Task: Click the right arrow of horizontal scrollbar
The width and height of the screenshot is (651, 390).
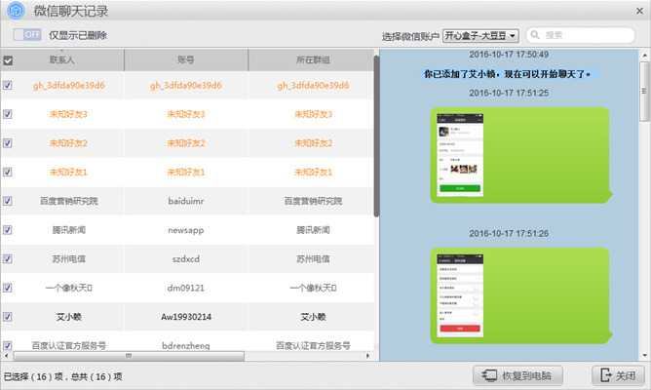Action: pyautogui.click(x=367, y=356)
